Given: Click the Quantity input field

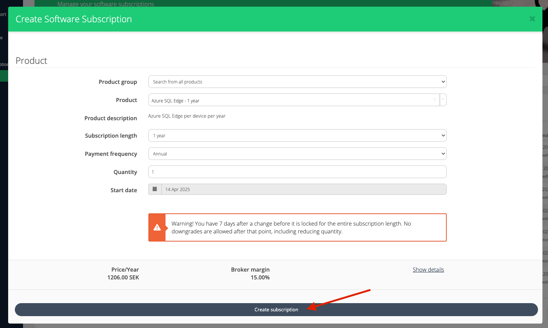Looking at the screenshot, I should pyautogui.click(x=297, y=172).
